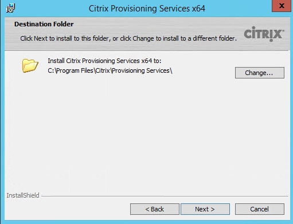This screenshot has height=224, width=293.
Task: Click the separator line beside InstallShield
Action: click(x=165, y=196)
